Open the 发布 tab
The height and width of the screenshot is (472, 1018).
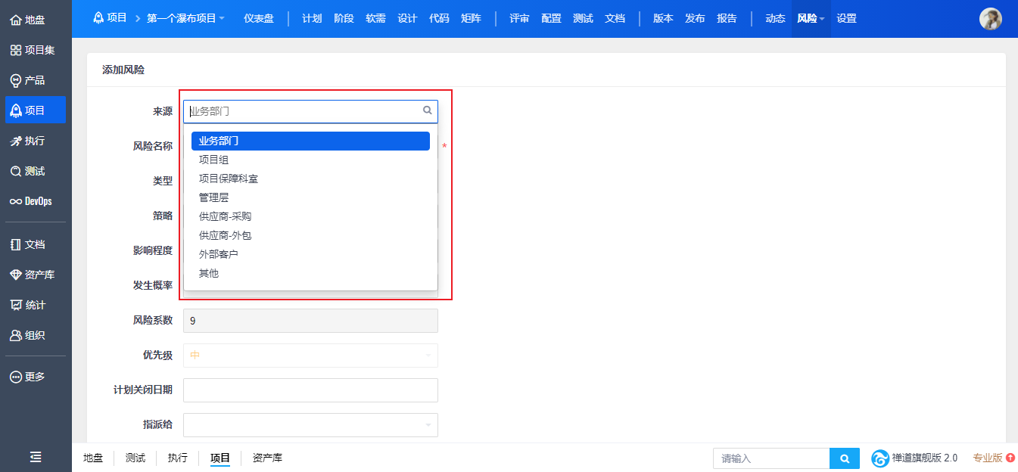pos(695,18)
